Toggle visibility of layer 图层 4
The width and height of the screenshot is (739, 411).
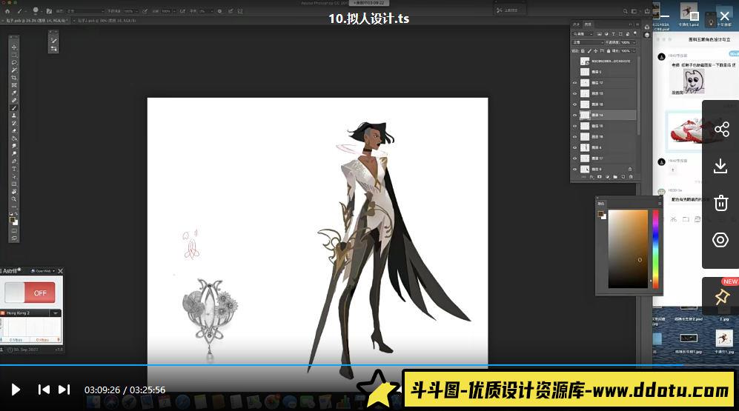tap(575, 147)
